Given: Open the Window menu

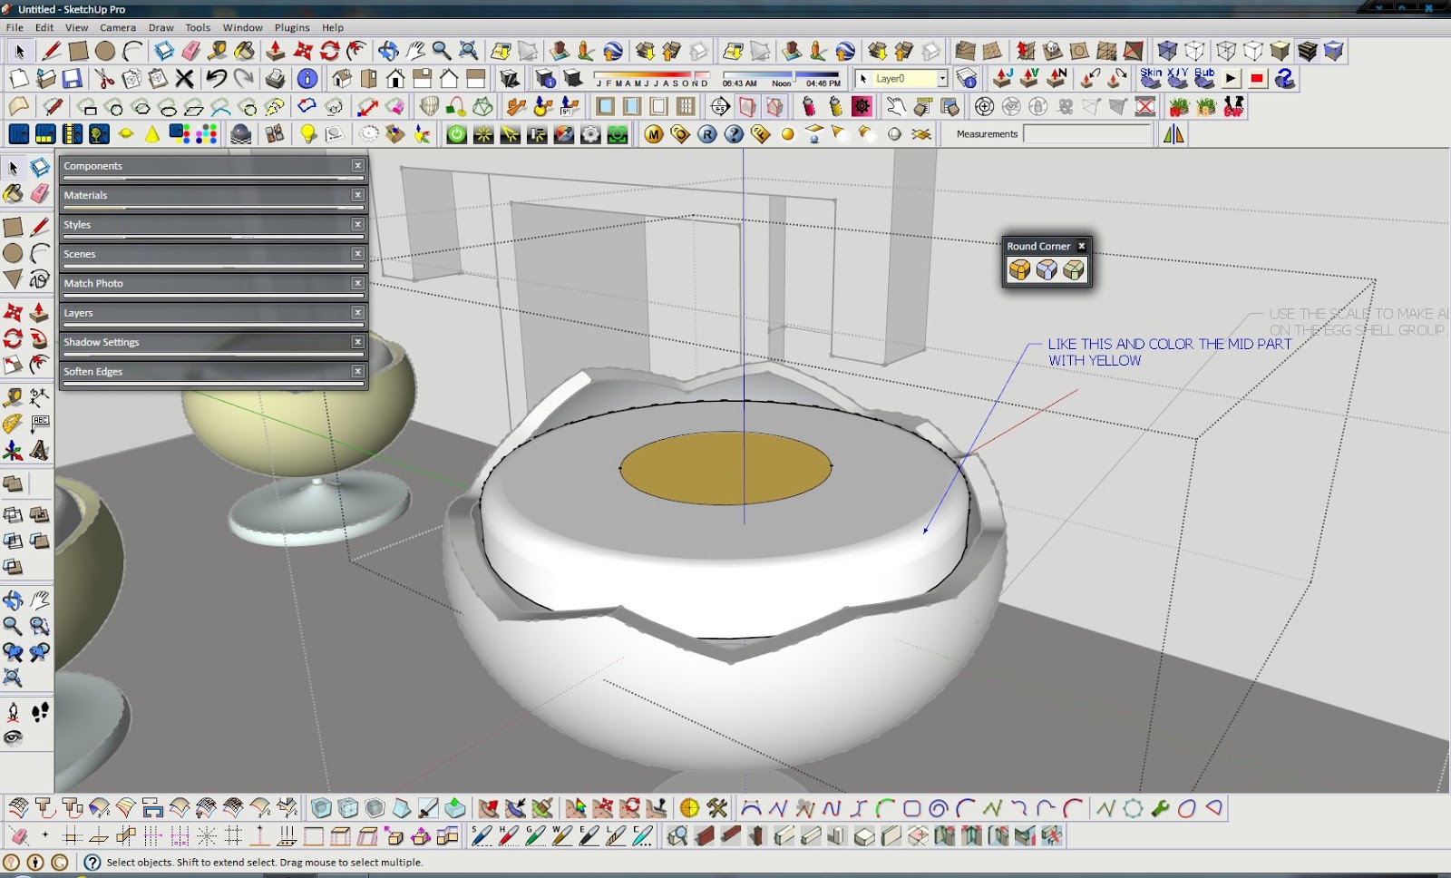Looking at the screenshot, I should pos(243,27).
